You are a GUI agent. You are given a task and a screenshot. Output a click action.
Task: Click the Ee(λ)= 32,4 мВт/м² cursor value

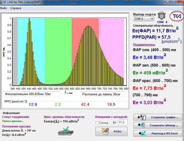[14, 135]
